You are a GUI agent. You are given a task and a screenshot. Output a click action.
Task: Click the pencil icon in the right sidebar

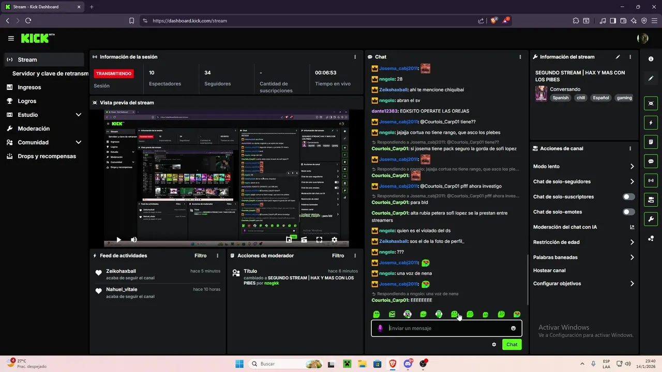click(651, 79)
